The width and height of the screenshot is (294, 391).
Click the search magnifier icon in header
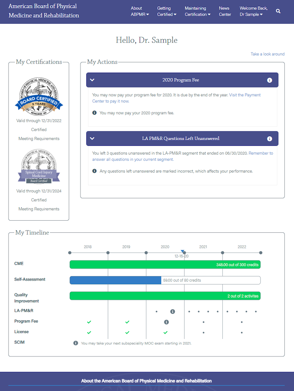pos(278,11)
